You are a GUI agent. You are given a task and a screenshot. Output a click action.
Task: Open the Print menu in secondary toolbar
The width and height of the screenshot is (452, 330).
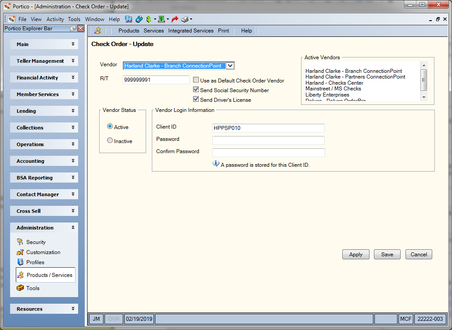coord(223,31)
